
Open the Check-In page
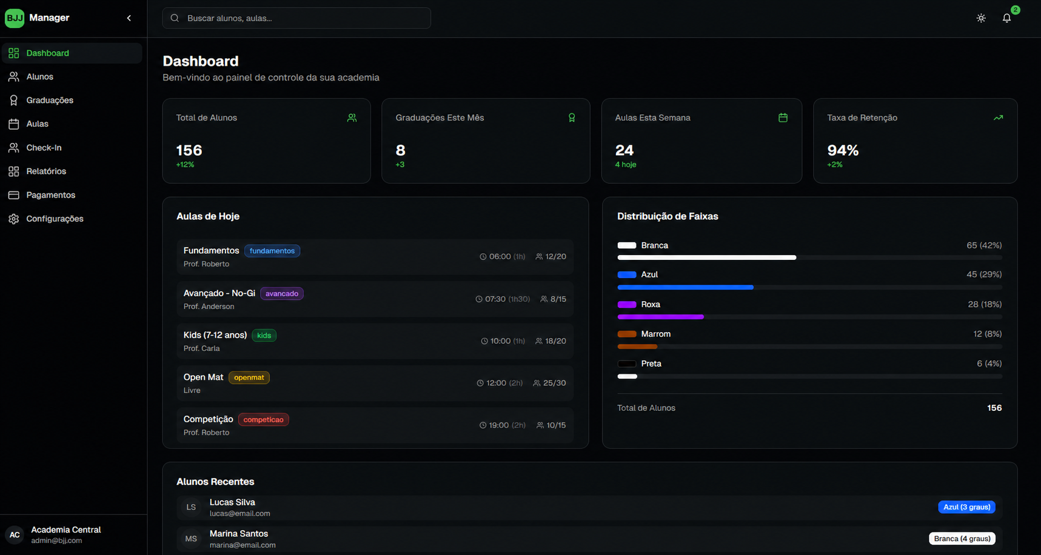(72, 148)
